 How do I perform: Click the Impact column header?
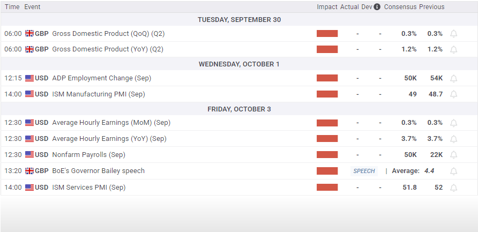327,7
